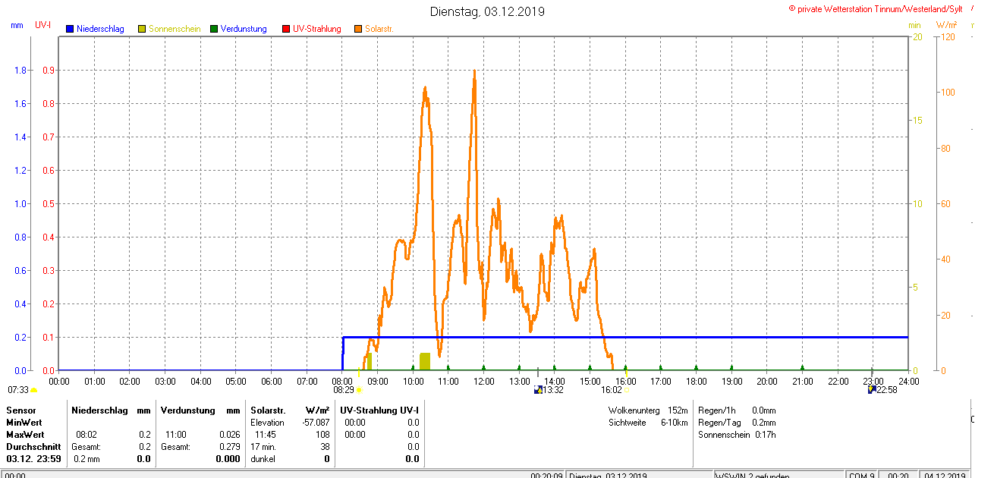Click the Elevation value -57.087
The height and width of the screenshot is (478, 994).
[x=314, y=423]
